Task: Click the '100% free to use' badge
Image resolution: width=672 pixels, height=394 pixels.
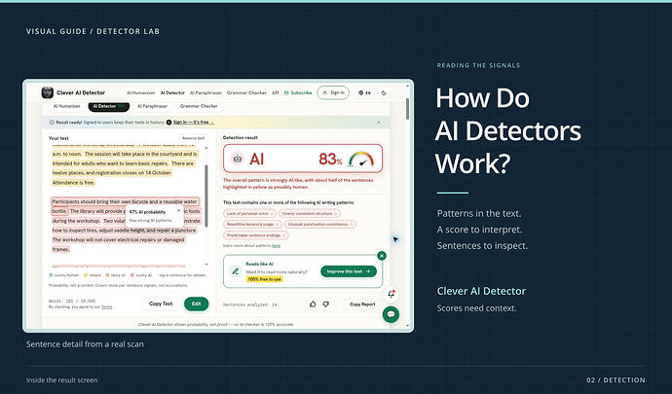Action: click(x=265, y=279)
